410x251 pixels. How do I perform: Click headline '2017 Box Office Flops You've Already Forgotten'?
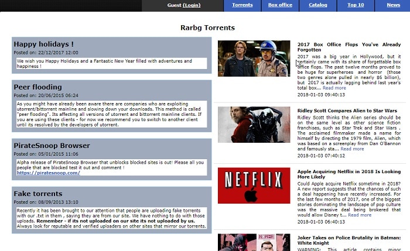tap(349, 47)
